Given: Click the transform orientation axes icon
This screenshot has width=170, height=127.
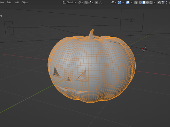Looking at the screenshot, I should (x=64, y=2).
